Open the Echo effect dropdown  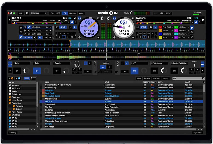click(22, 63)
